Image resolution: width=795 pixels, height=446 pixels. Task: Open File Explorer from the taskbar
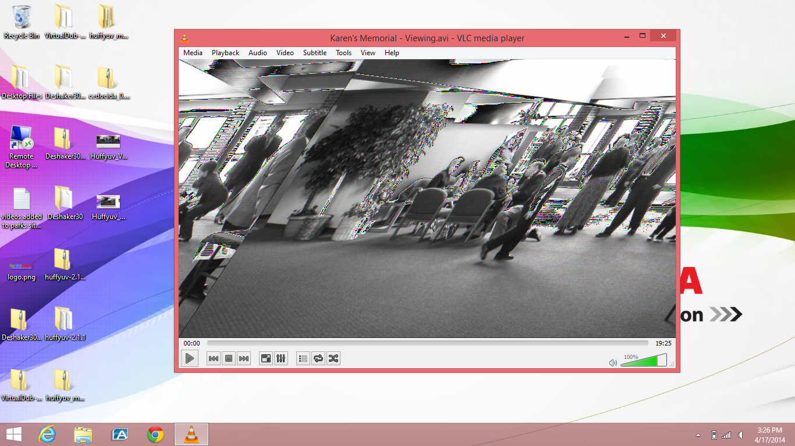pos(83,434)
